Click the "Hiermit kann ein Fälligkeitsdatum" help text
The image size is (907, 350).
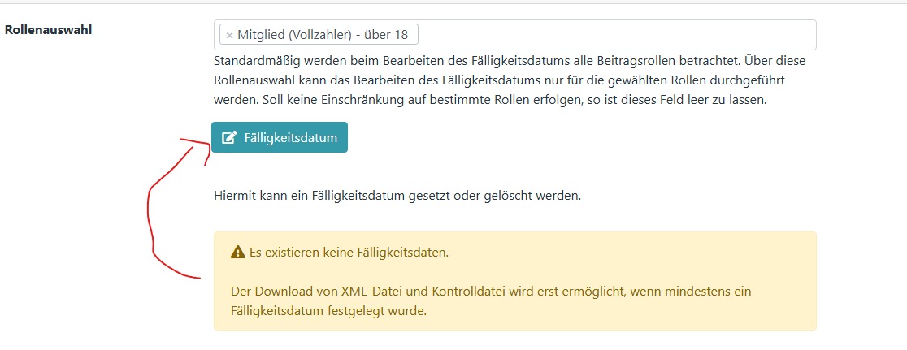(397, 196)
